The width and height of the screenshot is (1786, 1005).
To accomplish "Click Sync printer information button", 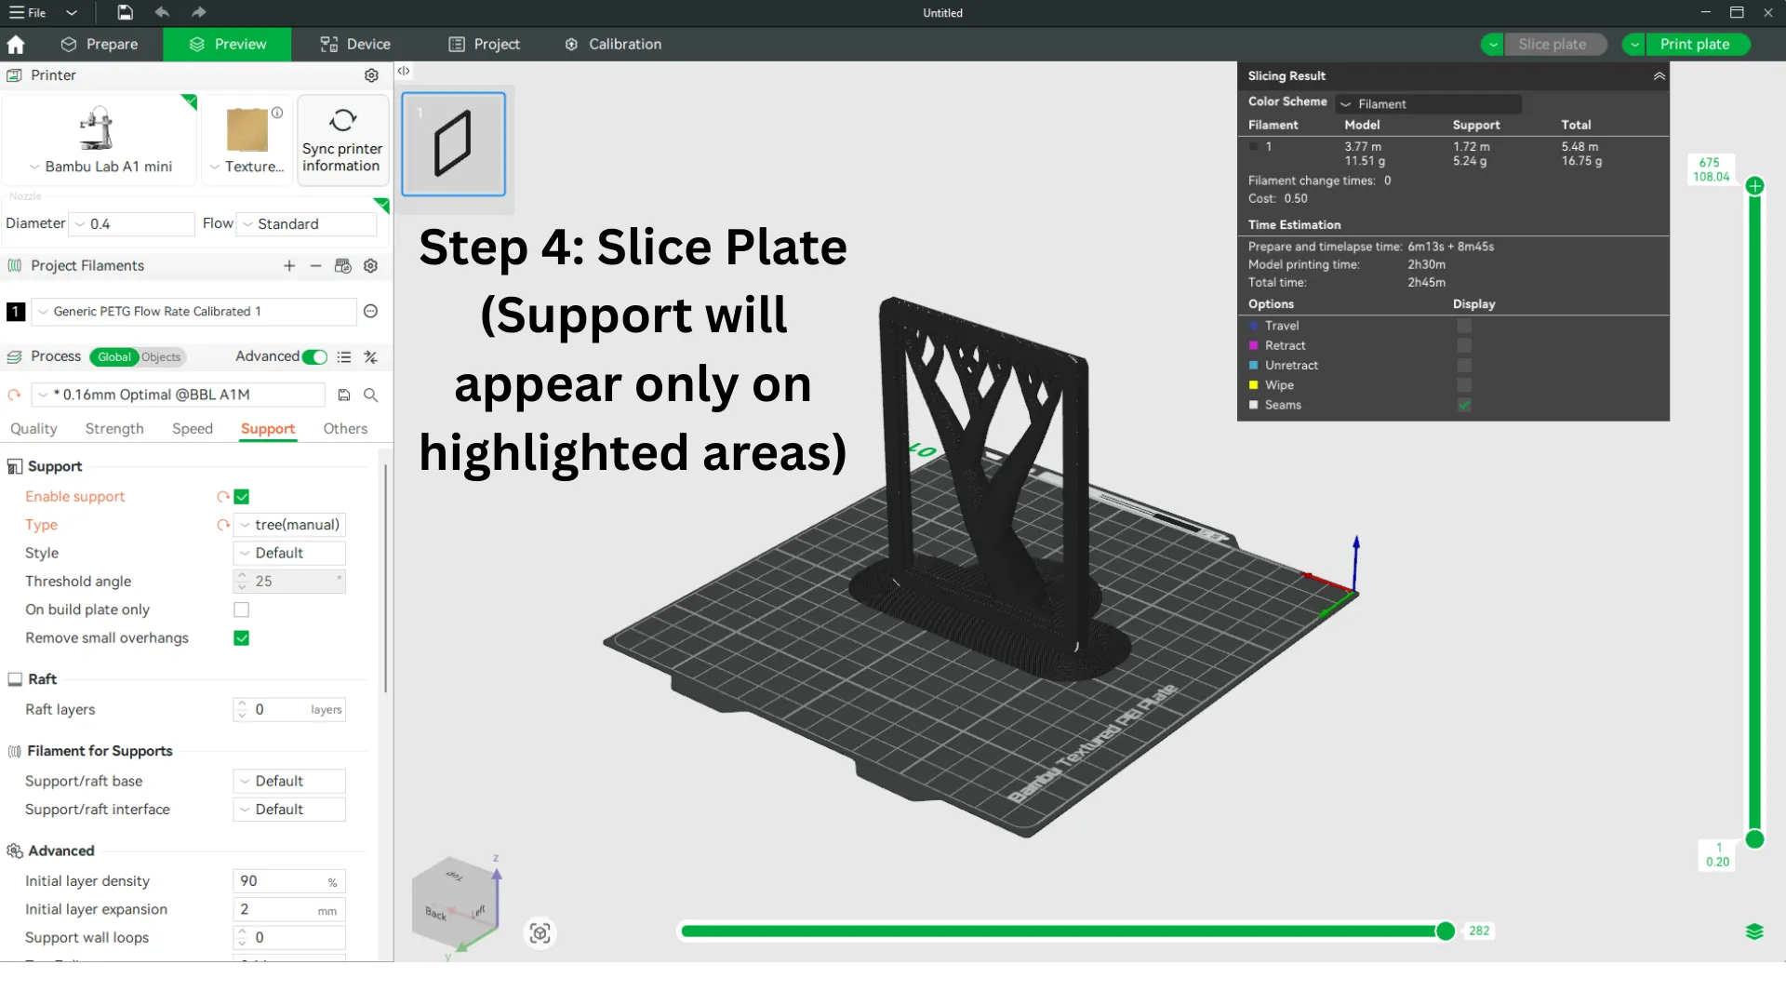I will point(341,141).
